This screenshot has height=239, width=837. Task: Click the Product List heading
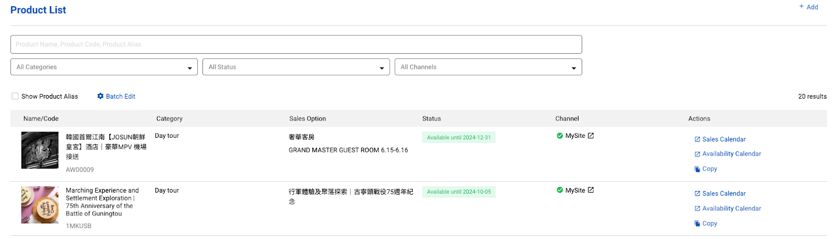(x=38, y=10)
